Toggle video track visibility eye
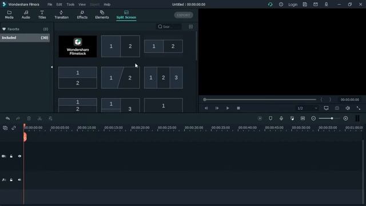Screen dimensions: 366x206 tap(19, 156)
